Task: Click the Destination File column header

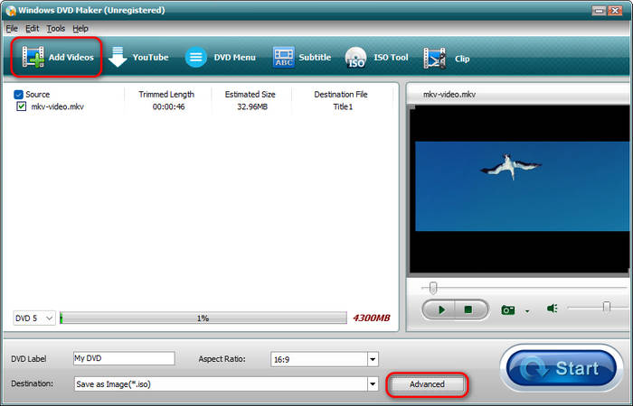Action: click(341, 94)
